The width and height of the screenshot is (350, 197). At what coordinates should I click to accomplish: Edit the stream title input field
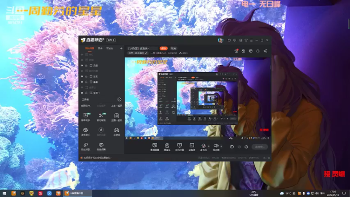(x=143, y=48)
